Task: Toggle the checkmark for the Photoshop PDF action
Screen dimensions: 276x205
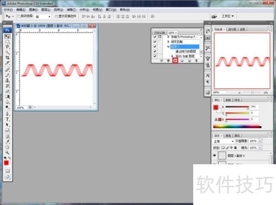Action: (x=155, y=37)
